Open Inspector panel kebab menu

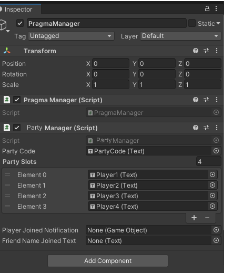coord(216,8)
